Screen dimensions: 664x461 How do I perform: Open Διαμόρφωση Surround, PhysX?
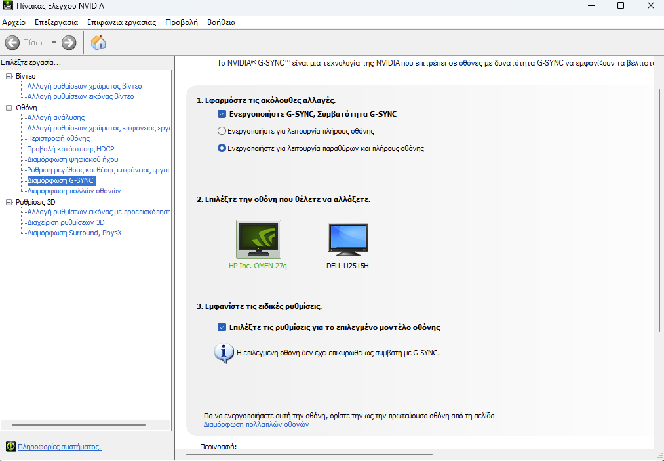click(75, 233)
